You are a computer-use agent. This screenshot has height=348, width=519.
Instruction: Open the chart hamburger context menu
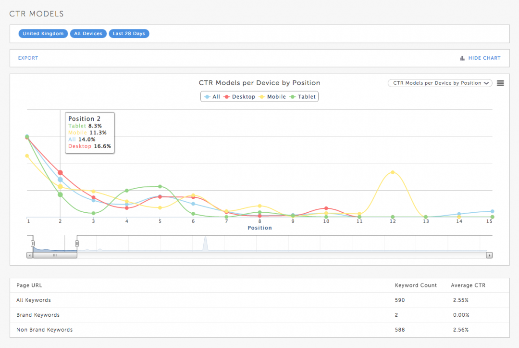point(500,83)
